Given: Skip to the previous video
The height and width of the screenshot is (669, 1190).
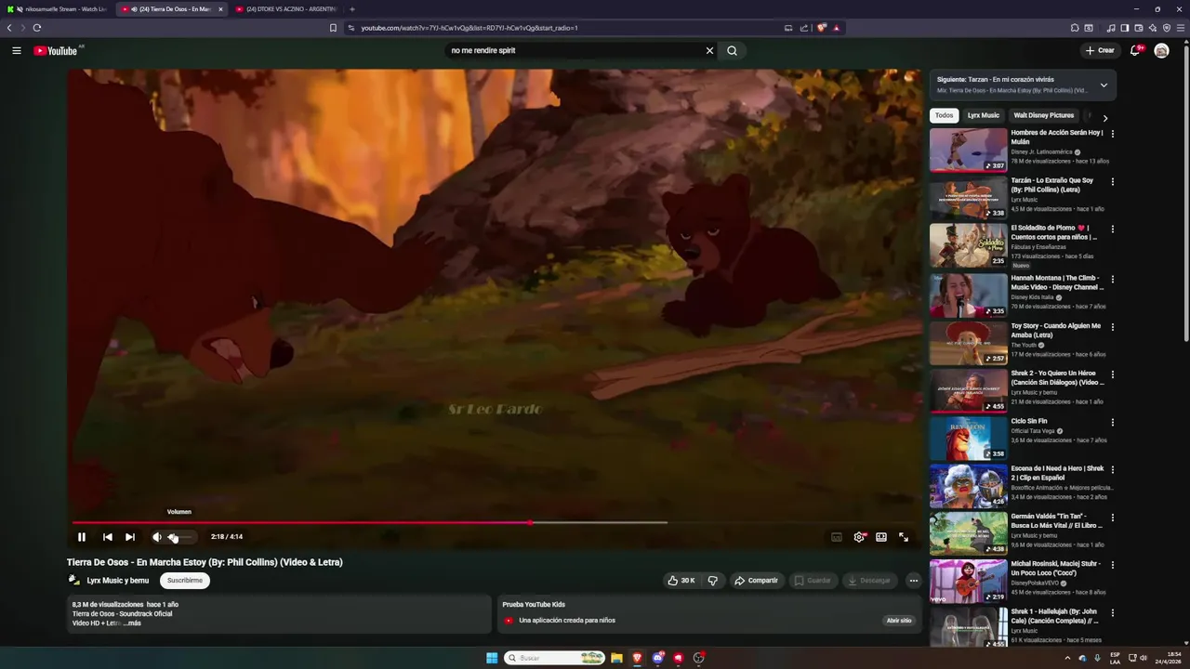Looking at the screenshot, I should click(108, 537).
